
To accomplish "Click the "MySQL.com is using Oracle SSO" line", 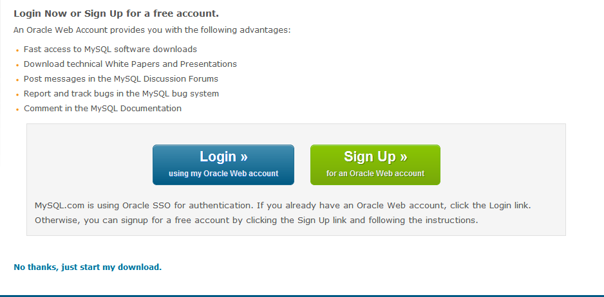I will click(x=283, y=206).
